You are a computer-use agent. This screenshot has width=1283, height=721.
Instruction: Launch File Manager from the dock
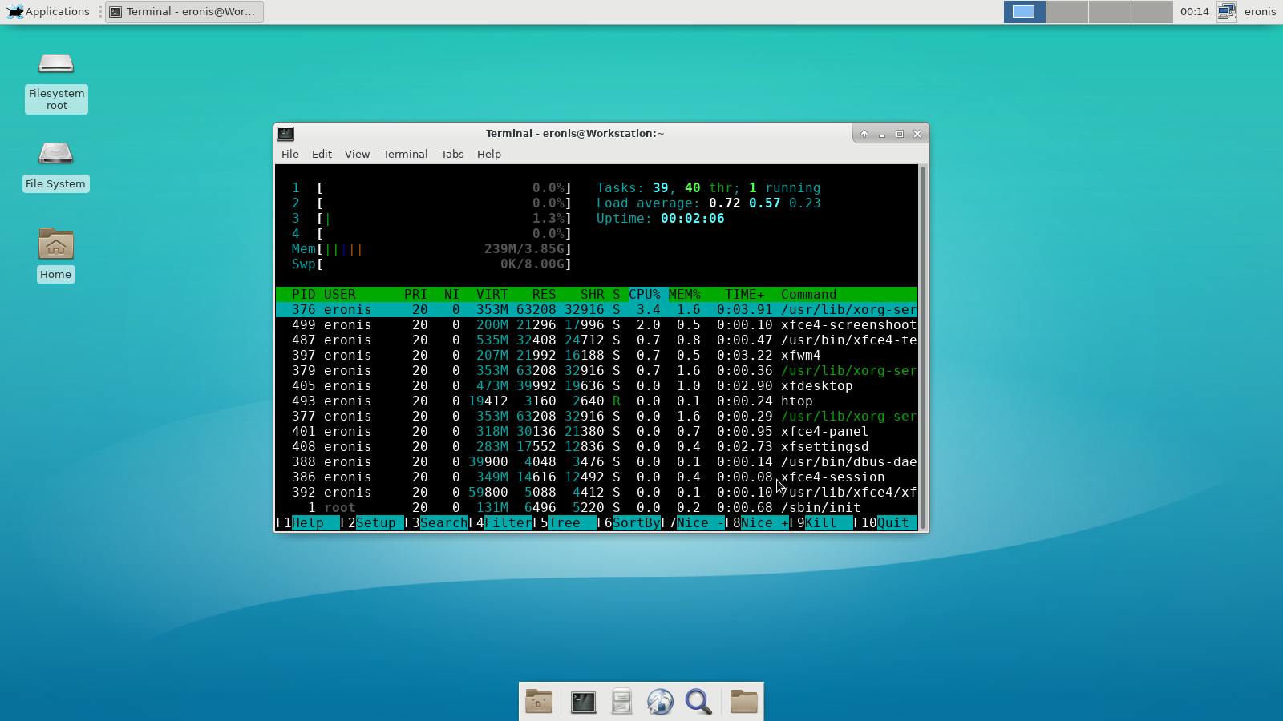621,702
